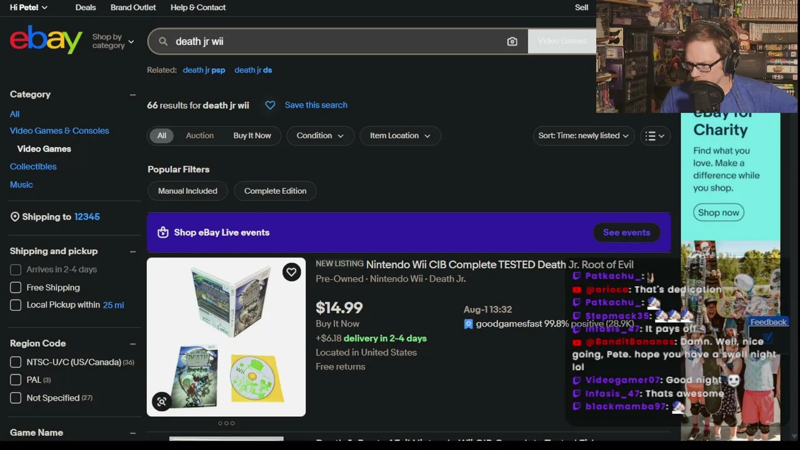Image resolution: width=800 pixels, height=450 pixels.
Task: Click the image zoom search icon on listing photo
Action: point(161,402)
